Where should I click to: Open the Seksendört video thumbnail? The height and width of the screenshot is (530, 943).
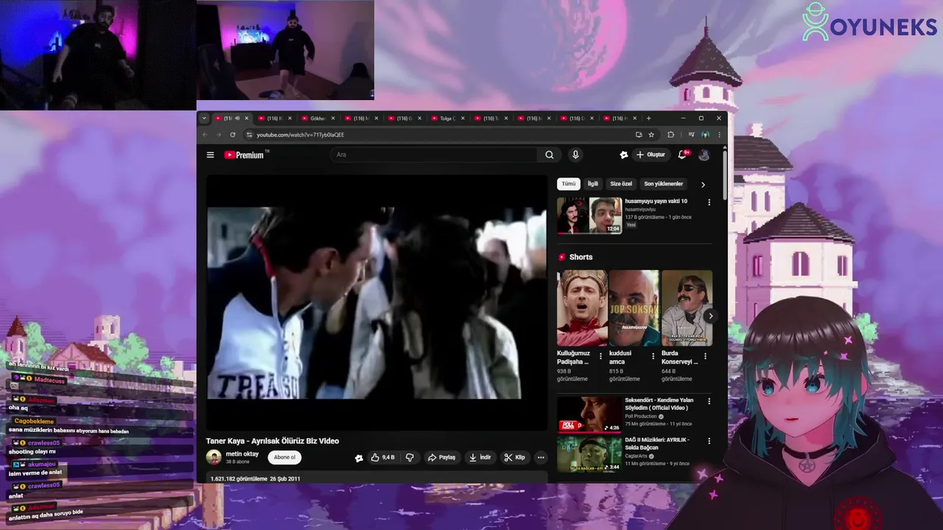click(x=589, y=414)
